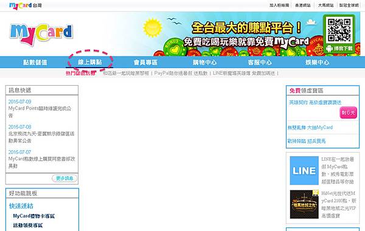
Task: Go to the 大馬網站 site link
Action: click(325, 5)
